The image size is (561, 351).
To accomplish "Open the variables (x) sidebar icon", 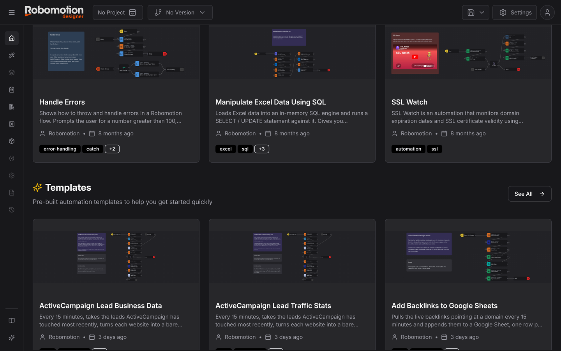I will tap(12, 158).
